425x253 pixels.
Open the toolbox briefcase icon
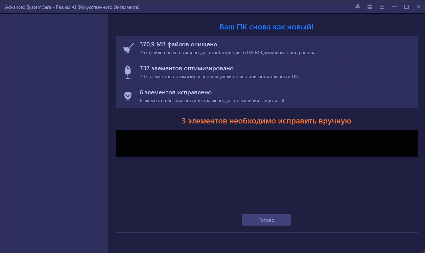coord(370,7)
